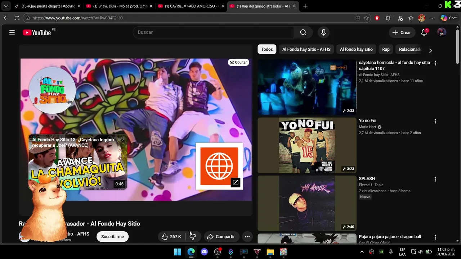The width and height of the screenshot is (461, 259).
Task: Open the cayetana homicida video title
Action: (x=394, y=65)
